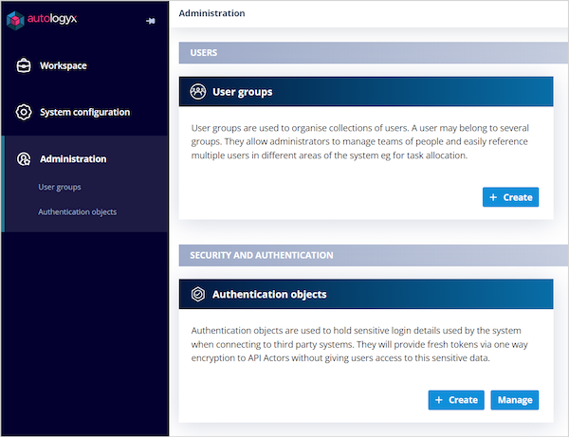Toggle the sidebar pin icon

click(151, 21)
